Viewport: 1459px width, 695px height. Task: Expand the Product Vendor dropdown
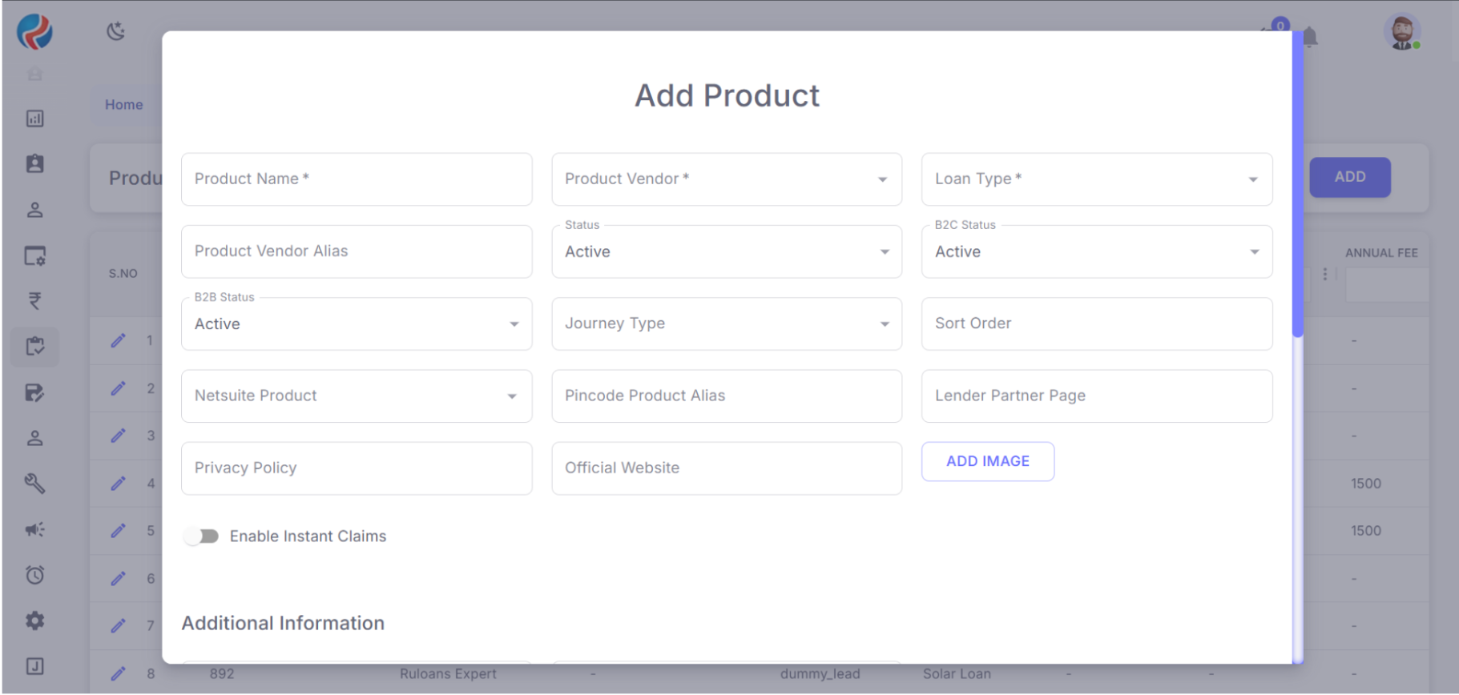pyautogui.click(x=726, y=179)
